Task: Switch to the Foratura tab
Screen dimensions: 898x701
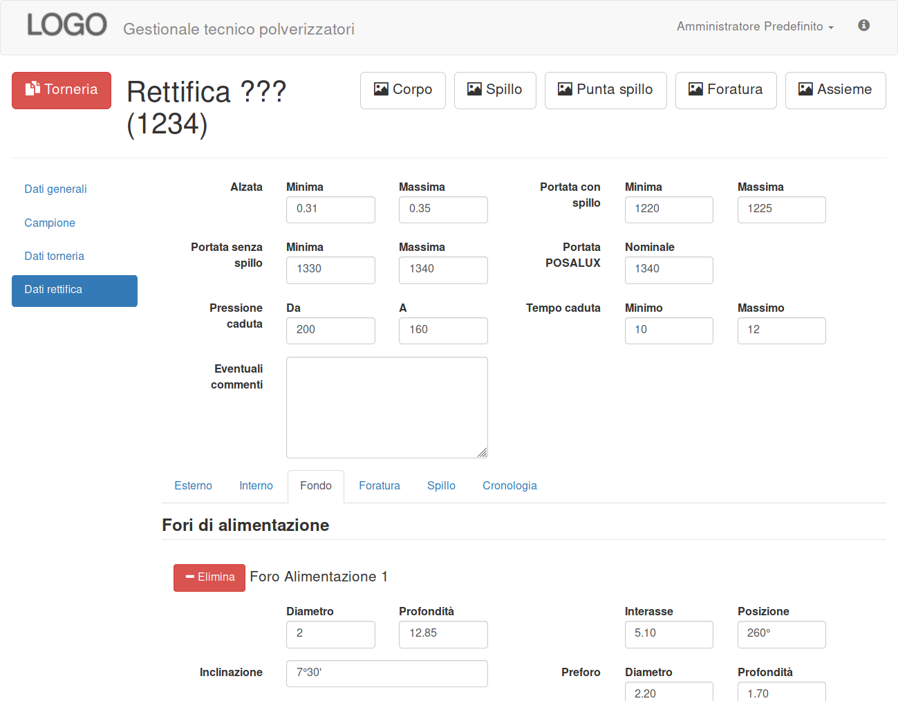Action: [380, 486]
